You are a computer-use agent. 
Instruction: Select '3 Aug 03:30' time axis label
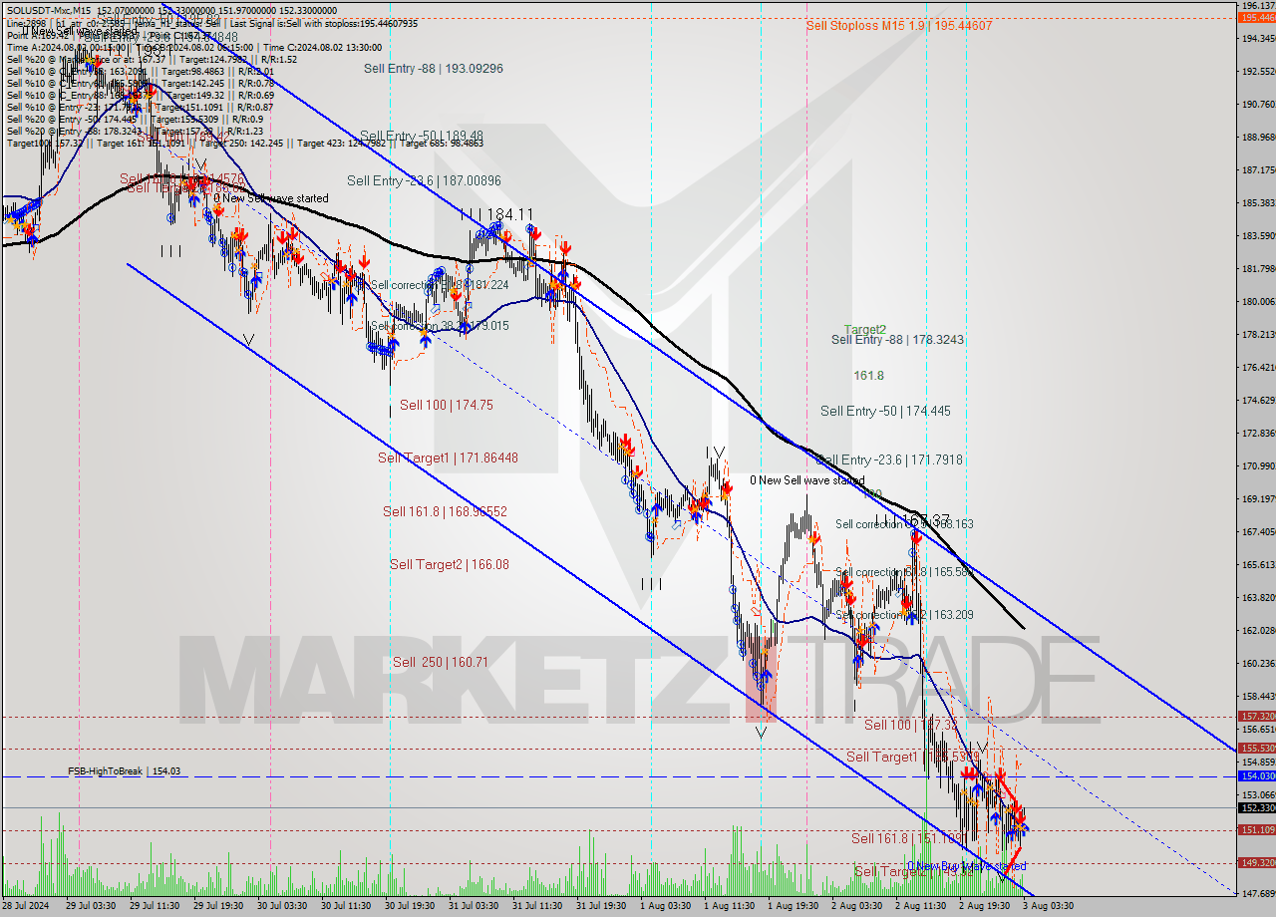(1049, 905)
